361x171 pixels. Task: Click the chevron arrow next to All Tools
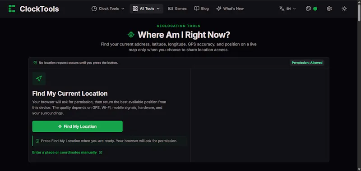click(158, 9)
